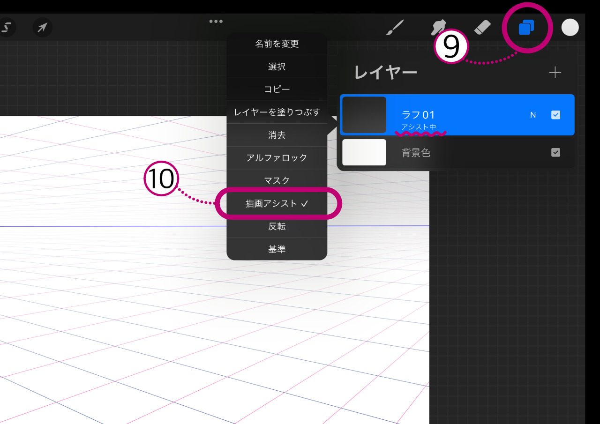Select the Smudge tool icon
The height and width of the screenshot is (424, 600).
pos(438,28)
